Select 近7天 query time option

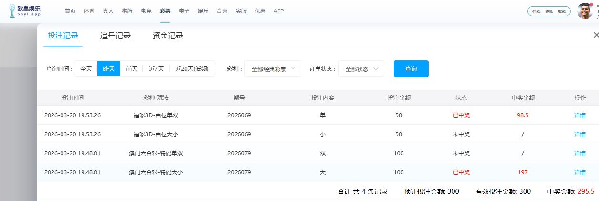(156, 68)
